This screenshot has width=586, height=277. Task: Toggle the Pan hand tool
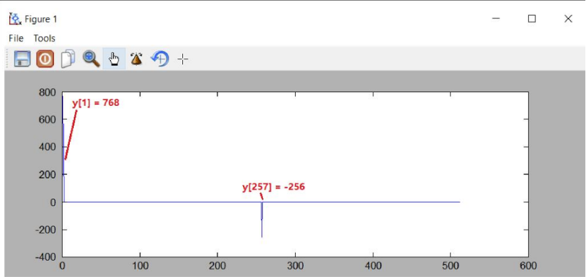114,59
